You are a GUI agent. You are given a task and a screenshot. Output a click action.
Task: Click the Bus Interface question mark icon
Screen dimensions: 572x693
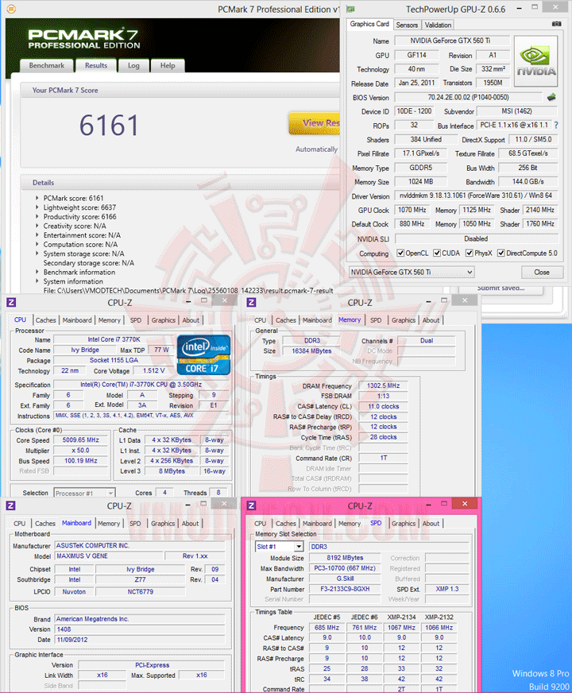(x=556, y=125)
